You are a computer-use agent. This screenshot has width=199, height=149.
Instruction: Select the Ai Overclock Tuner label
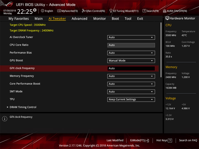(21, 37)
